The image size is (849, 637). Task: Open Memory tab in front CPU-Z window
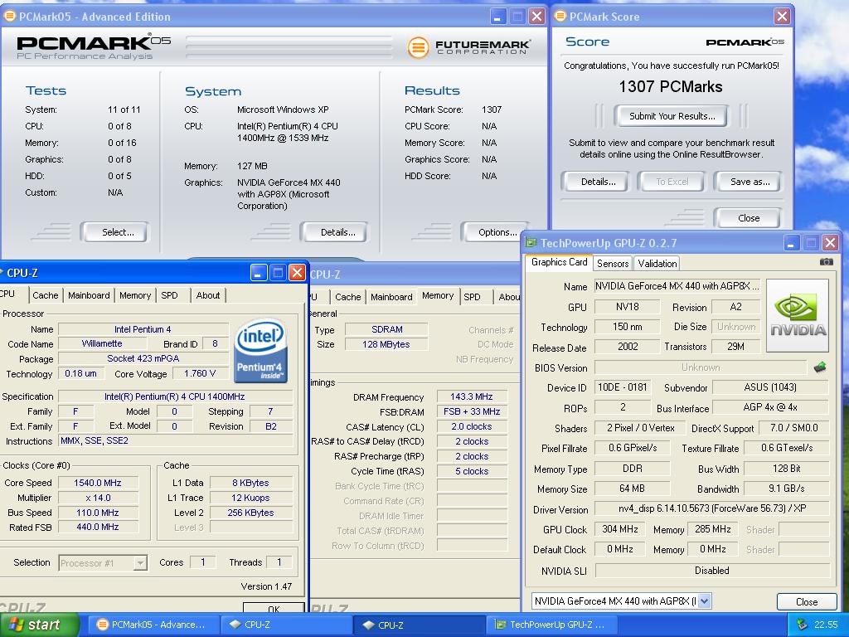coord(135,295)
